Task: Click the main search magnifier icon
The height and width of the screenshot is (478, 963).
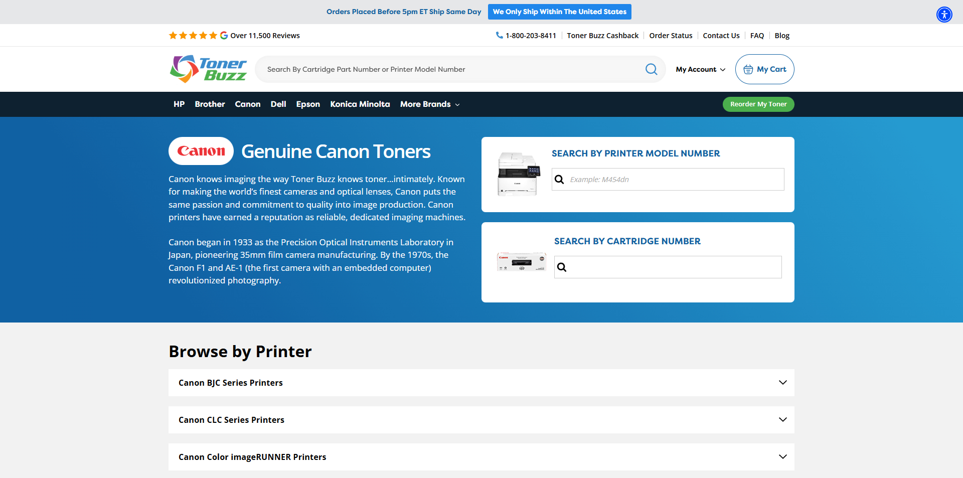Action: [651, 69]
